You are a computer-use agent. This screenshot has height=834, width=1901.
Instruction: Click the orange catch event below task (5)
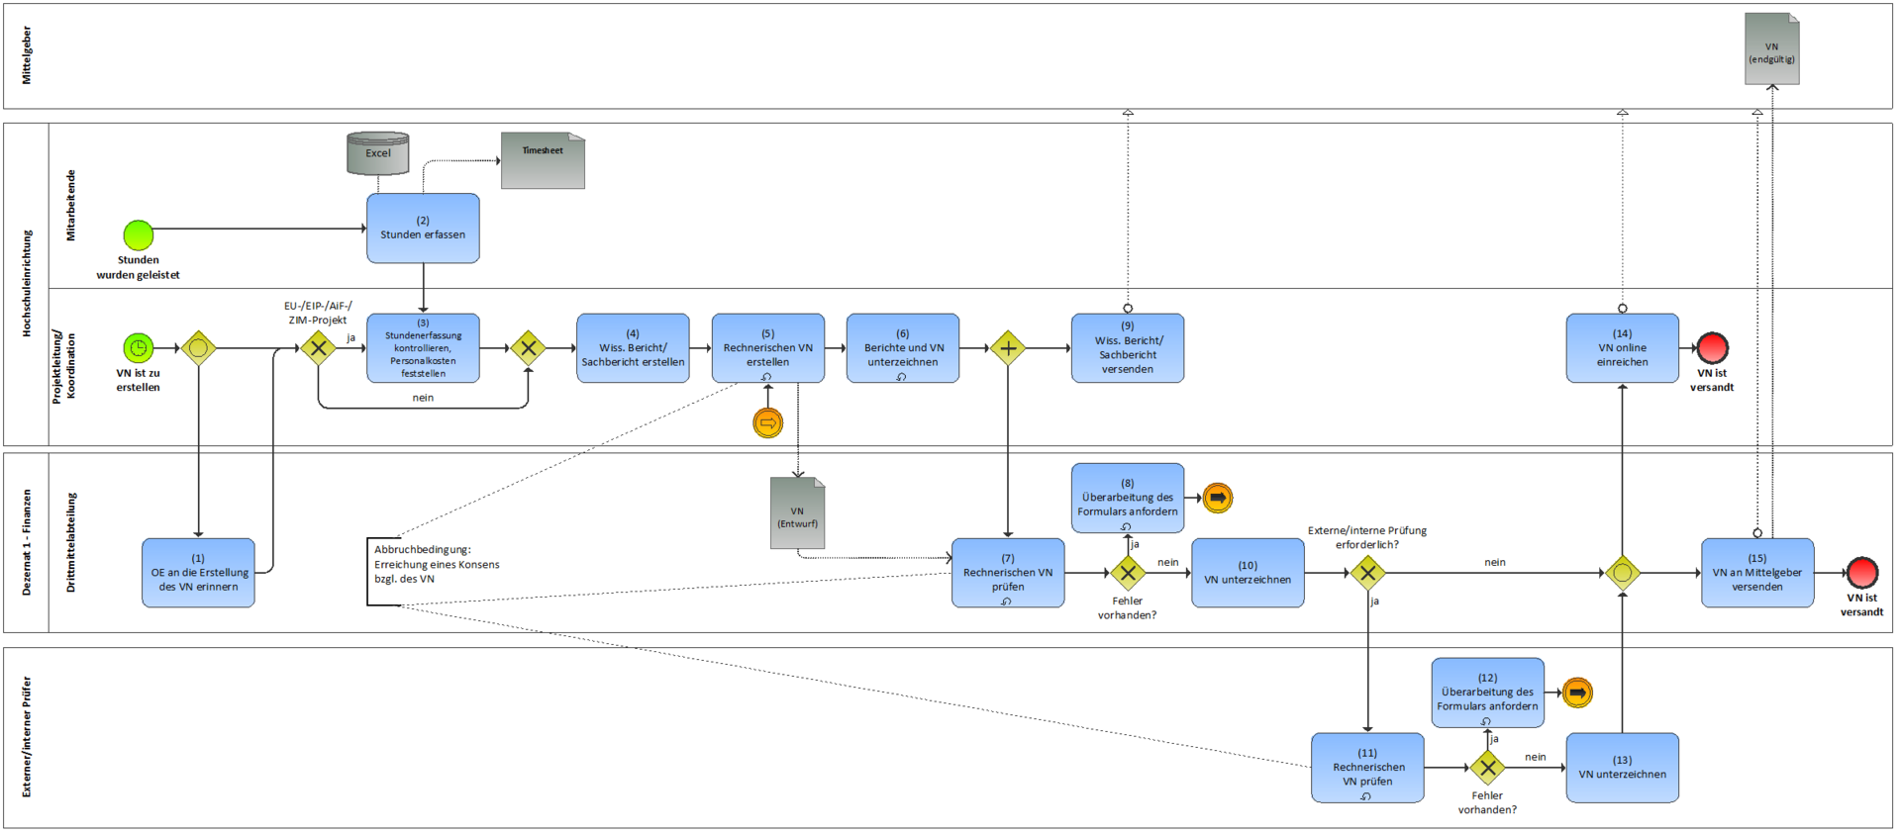pyautogui.click(x=767, y=423)
